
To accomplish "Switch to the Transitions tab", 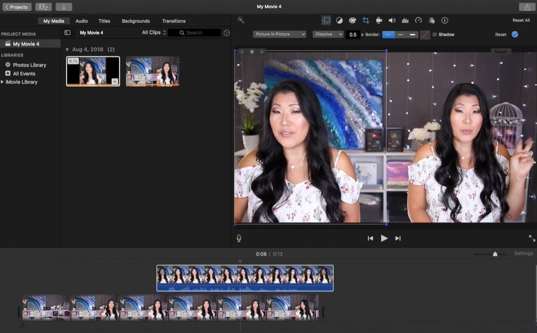I will click(x=174, y=21).
